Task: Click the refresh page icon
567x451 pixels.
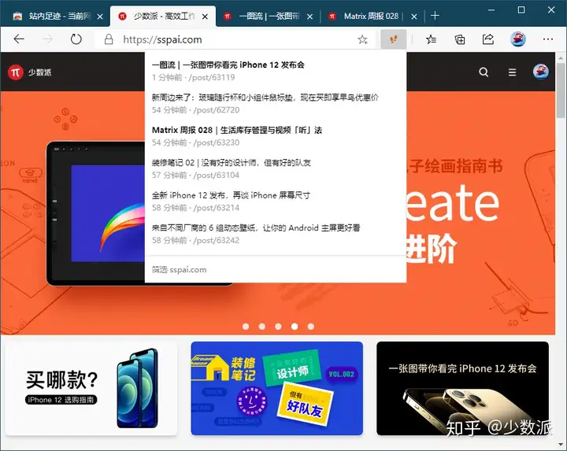Action: (76, 39)
